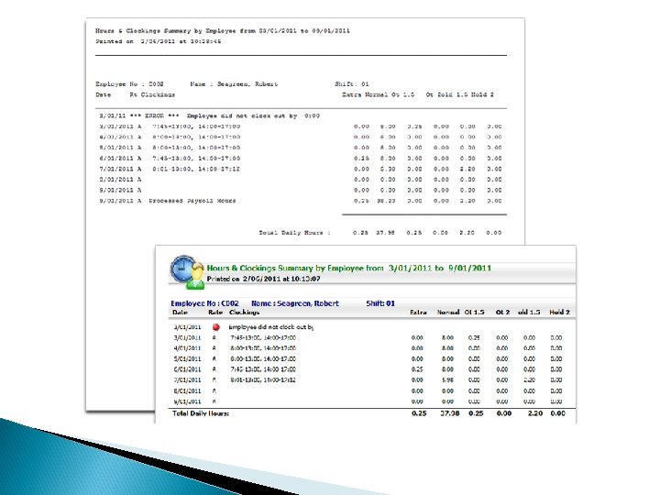The width and height of the screenshot is (660, 495).
Task: Click the 5/01/2011 date in colored report
Action: pyautogui.click(x=187, y=359)
